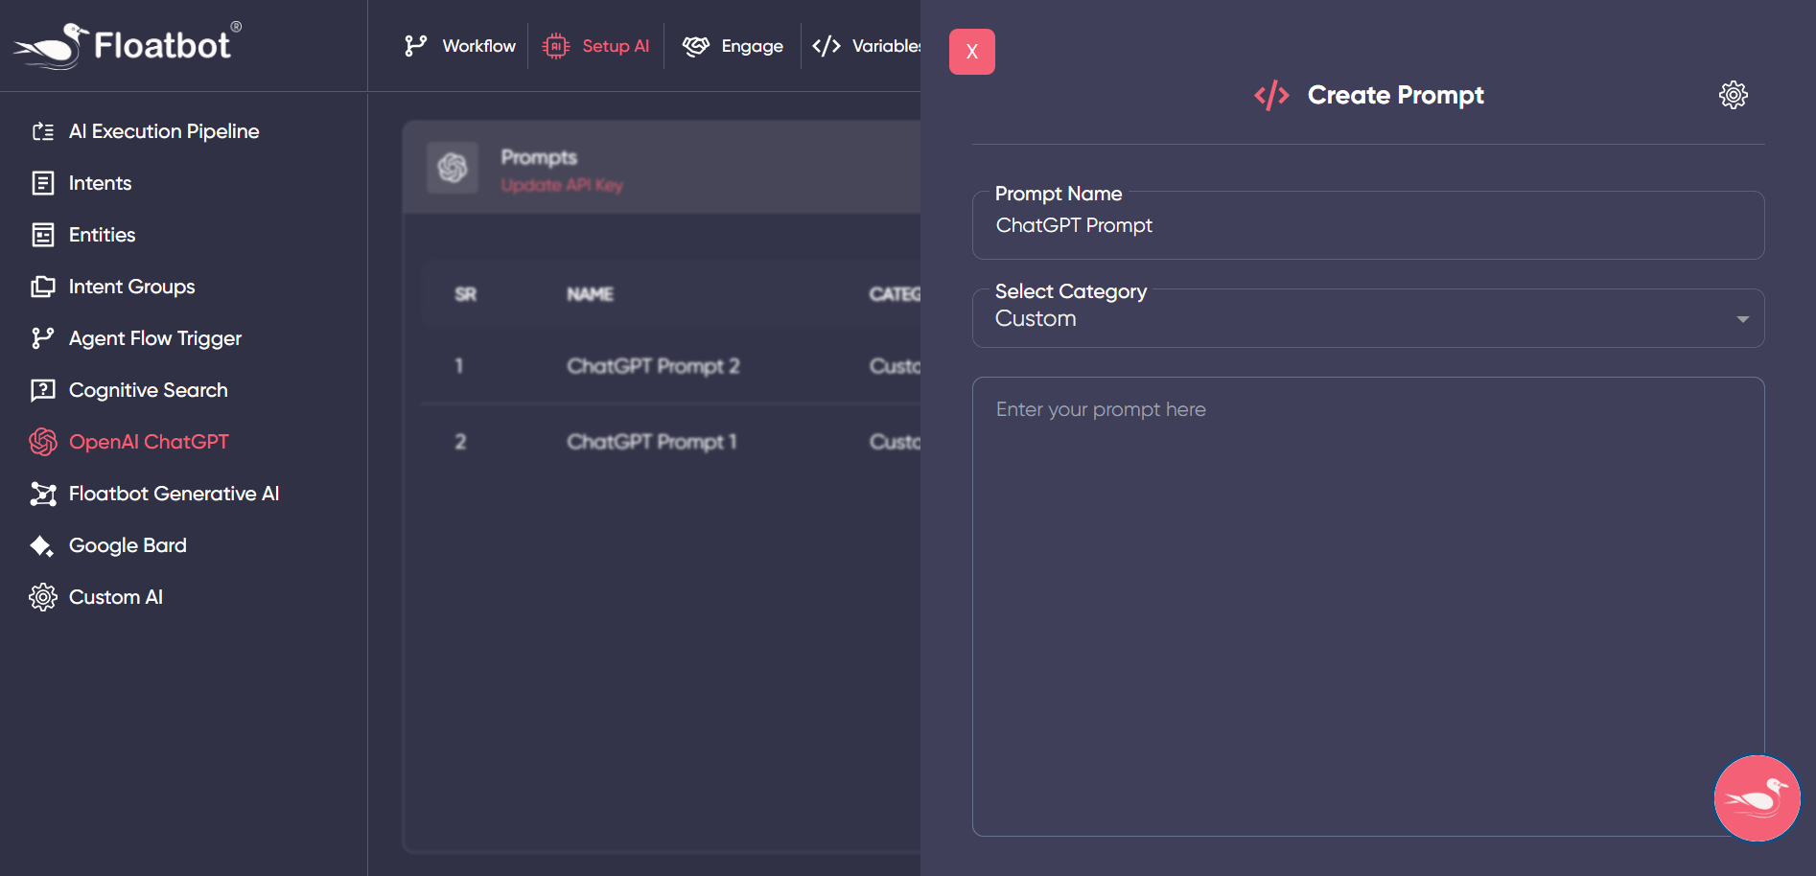
Task: Click the Floatbot logo
Action: [127, 45]
